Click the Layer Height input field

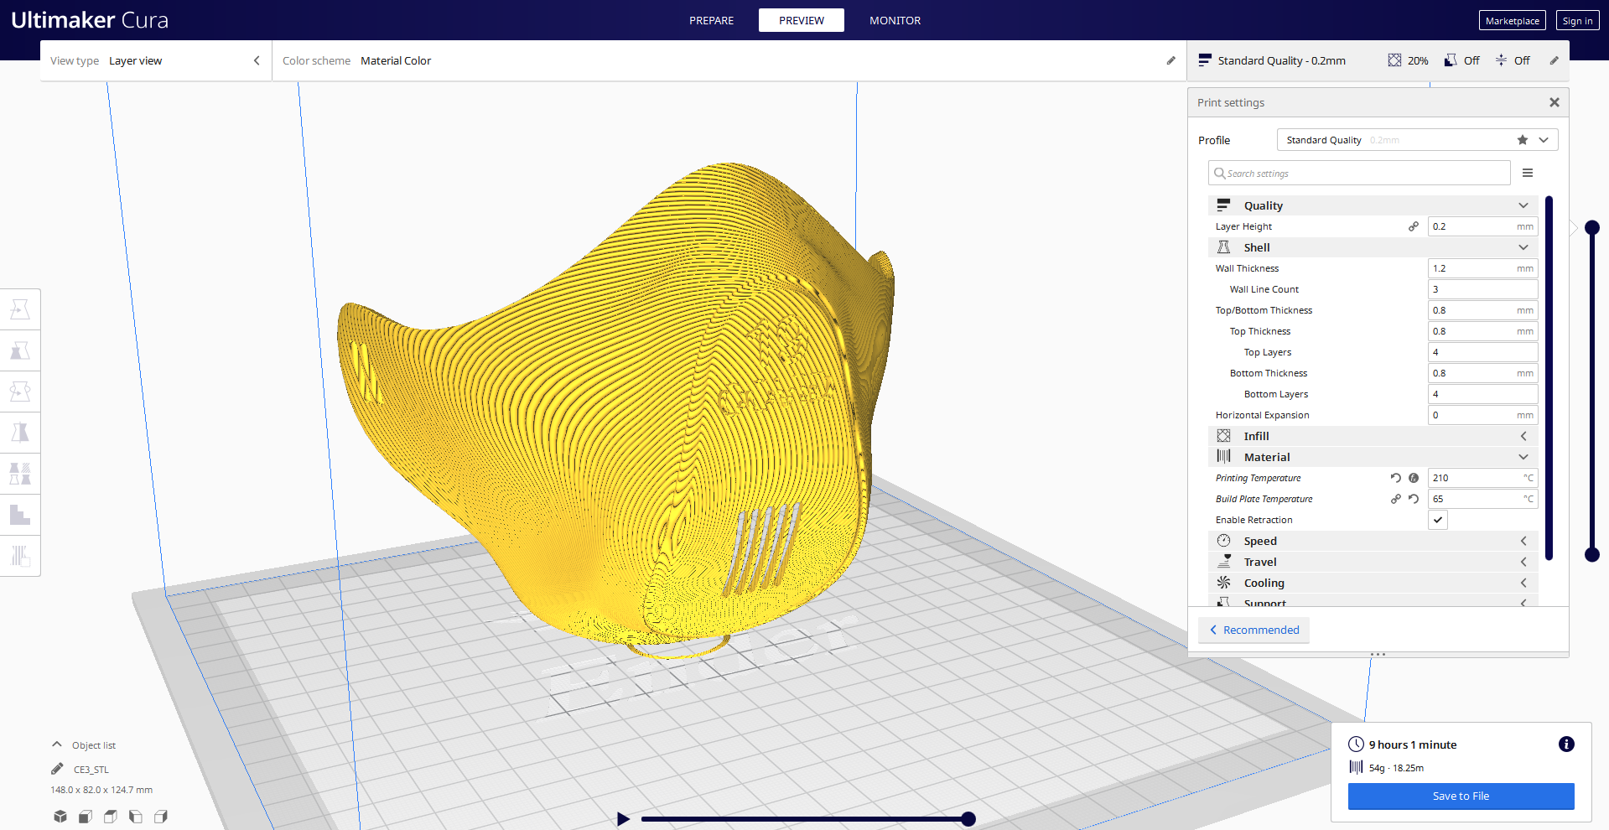tap(1472, 226)
